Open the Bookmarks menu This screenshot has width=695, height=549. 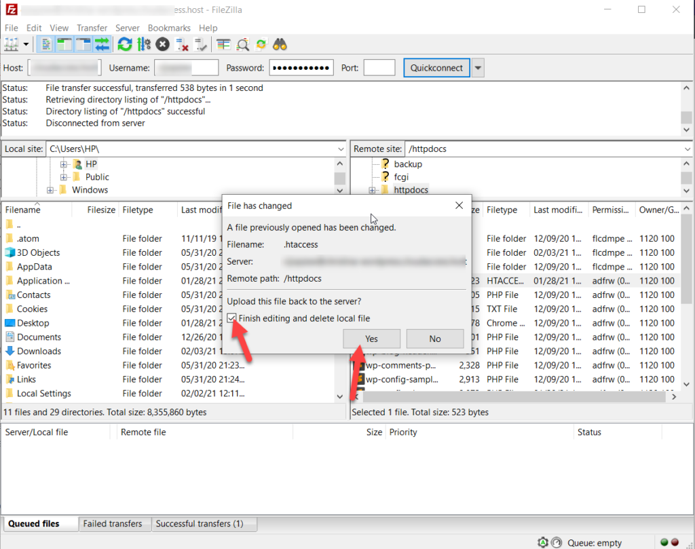(169, 28)
